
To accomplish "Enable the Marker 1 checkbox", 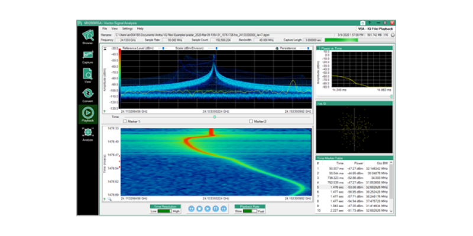I will pyautogui.click(x=125, y=122).
